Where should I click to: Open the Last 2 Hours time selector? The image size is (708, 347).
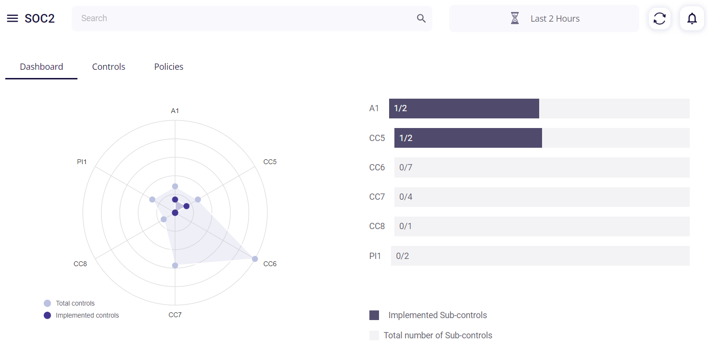point(544,18)
